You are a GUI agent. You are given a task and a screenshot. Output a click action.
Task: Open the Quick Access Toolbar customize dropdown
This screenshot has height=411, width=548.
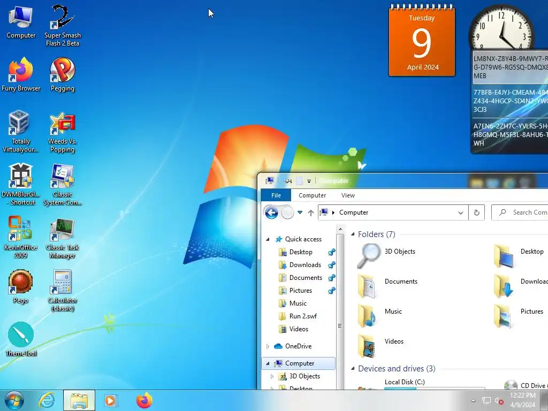tap(309, 181)
